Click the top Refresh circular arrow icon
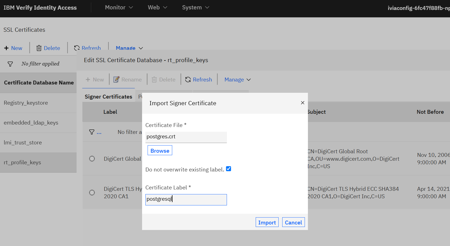Screen dimensions: 450x246 [x=77, y=48]
